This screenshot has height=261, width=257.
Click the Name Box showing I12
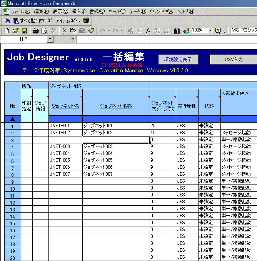[x=23, y=39]
